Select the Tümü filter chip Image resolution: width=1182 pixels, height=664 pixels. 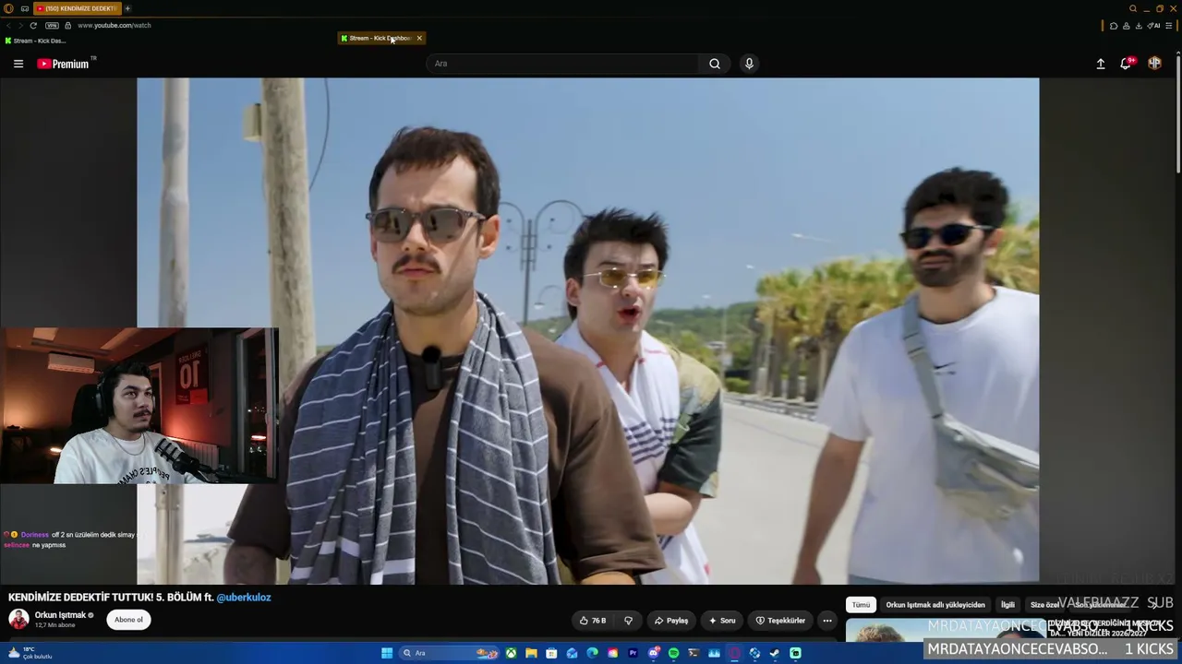click(x=861, y=605)
